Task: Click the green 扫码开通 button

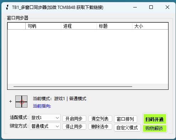Action: [x=155, y=119]
